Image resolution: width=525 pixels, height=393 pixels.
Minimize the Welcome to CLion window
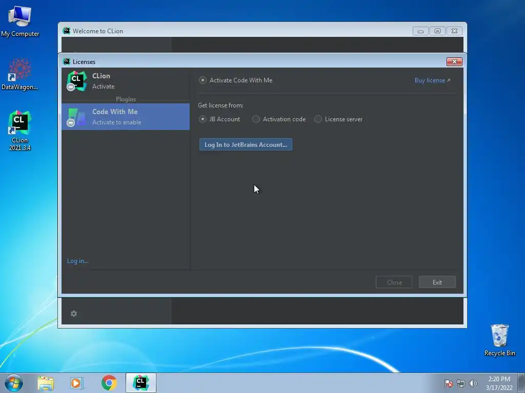420,31
